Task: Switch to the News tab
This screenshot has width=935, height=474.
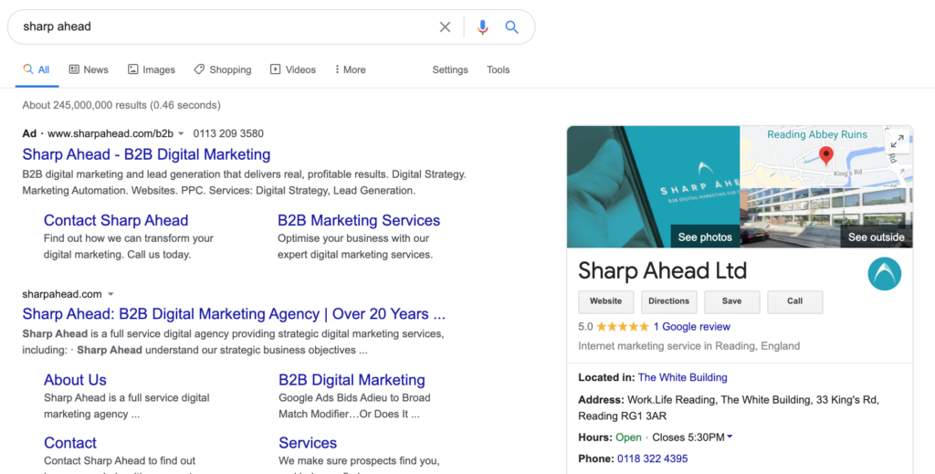Action: pos(89,69)
